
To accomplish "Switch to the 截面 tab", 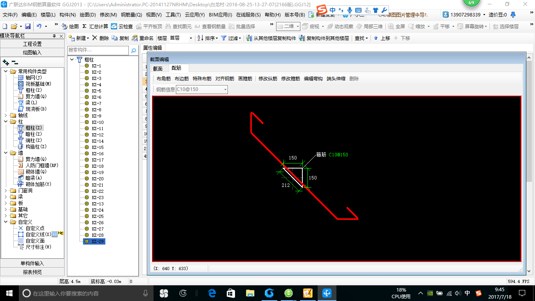I will click(157, 69).
